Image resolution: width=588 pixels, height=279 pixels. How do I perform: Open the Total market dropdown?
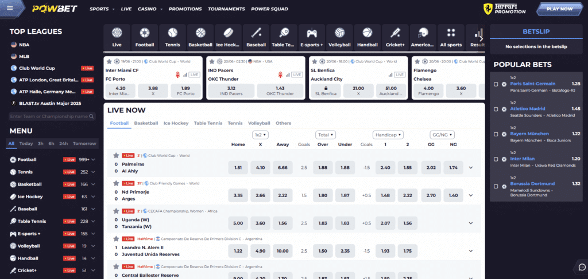pos(326,135)
